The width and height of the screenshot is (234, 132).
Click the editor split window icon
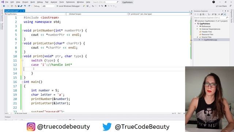coord(191,14)
